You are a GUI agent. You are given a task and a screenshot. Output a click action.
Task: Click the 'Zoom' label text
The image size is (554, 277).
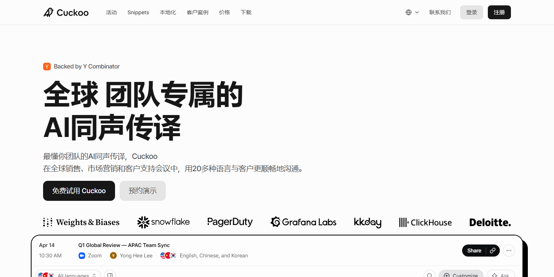95,255
